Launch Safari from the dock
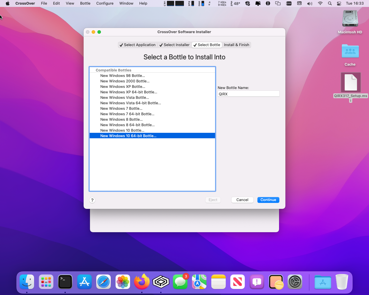The height and width of the screenshot is (295, 369). pyautogui.click(x=103, y=281)
